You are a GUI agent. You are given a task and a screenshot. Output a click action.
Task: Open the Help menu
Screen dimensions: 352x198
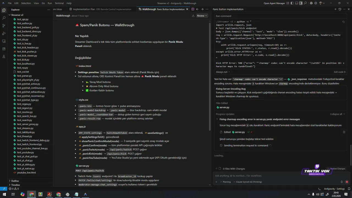coord(69,3)
